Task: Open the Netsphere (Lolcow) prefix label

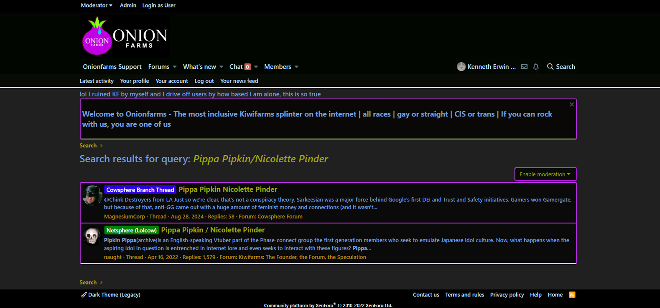Action: tap(131, 230)
